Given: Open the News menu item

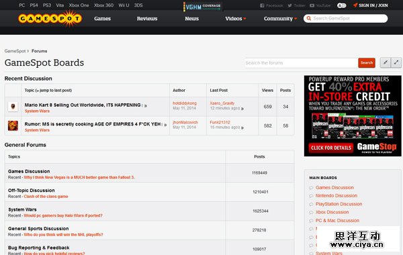Looking at the screenshot, I should pyautogui.click(x=191, y=19).
